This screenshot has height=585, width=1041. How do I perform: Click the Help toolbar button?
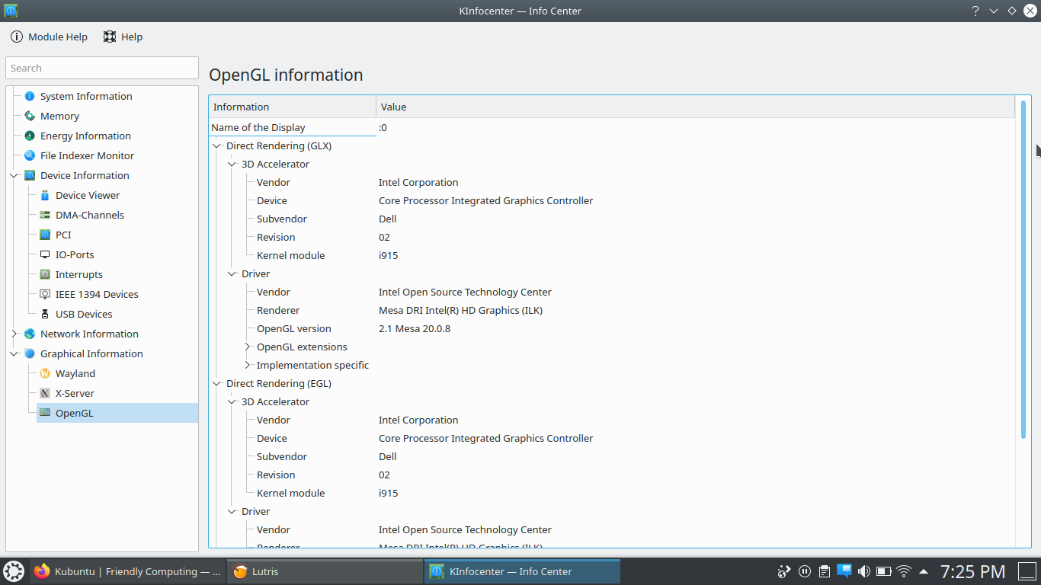click(123, 37)
